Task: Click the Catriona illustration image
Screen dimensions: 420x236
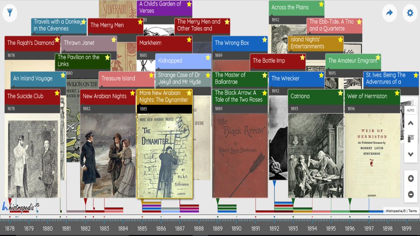Action: 316,155
